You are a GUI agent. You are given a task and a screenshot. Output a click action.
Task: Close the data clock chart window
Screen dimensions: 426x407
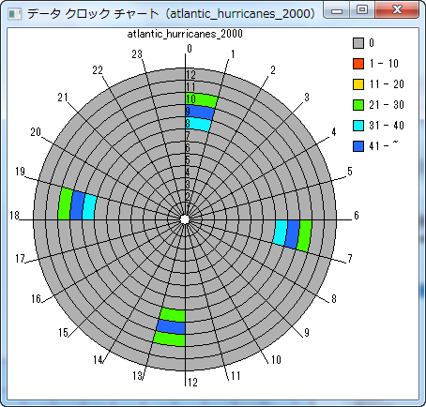tap(397, 10)
